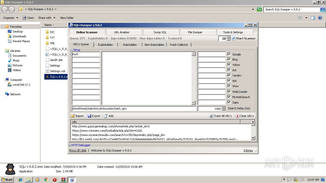Image resolution: width=326 pixels, height=183 pixels.
Task: Open WinRAR from the taskbar
Action: click(63, 180)
